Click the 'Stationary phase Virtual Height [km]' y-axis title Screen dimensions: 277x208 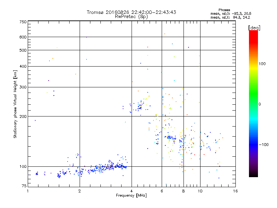click(15, 104)
